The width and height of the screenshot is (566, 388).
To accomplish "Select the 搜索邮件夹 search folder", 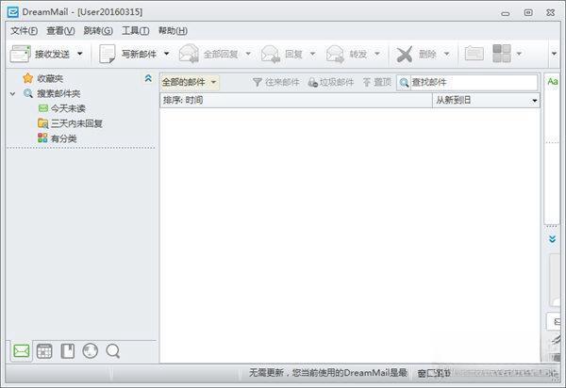I will (52, 93).
